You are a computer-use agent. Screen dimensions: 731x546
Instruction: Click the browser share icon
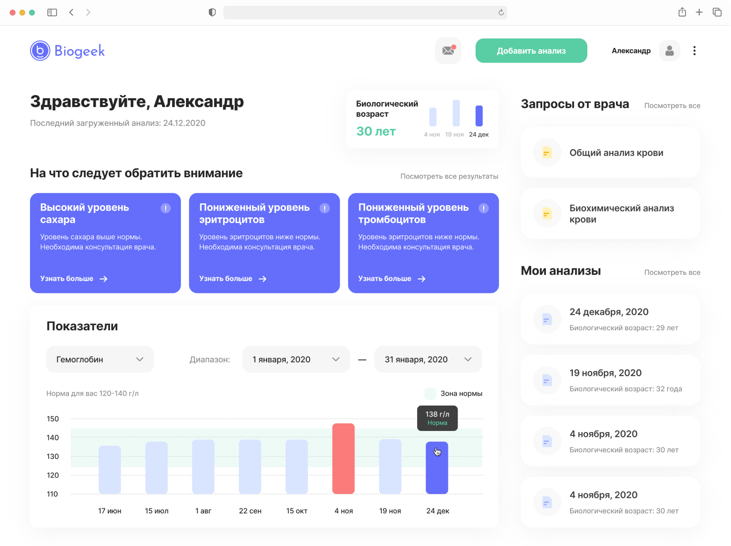pos(682,12)
